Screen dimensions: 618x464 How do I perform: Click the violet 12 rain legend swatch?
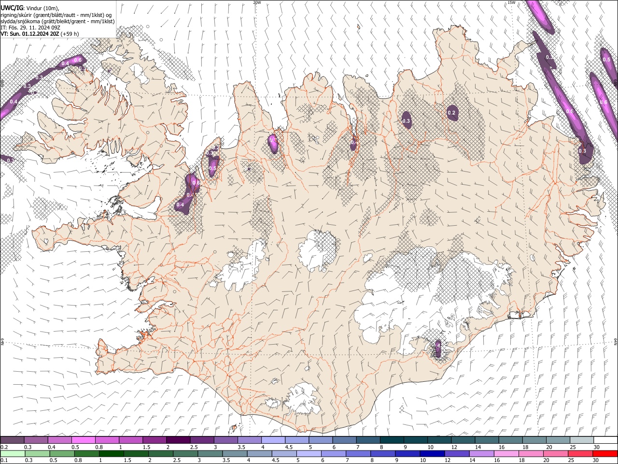(x=456, y=453)
